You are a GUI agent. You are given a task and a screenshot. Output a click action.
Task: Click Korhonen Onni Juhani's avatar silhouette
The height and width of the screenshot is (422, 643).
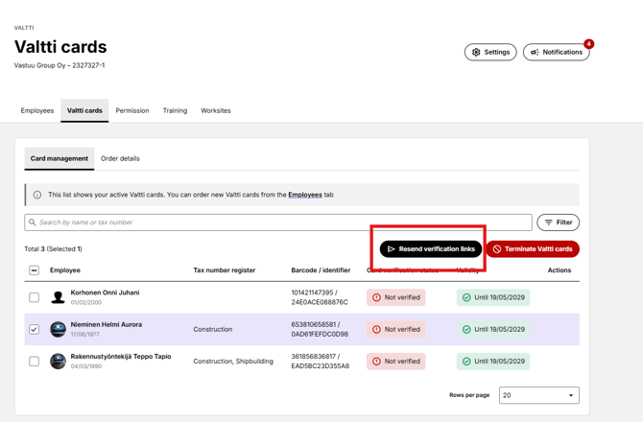click(58, 297)
